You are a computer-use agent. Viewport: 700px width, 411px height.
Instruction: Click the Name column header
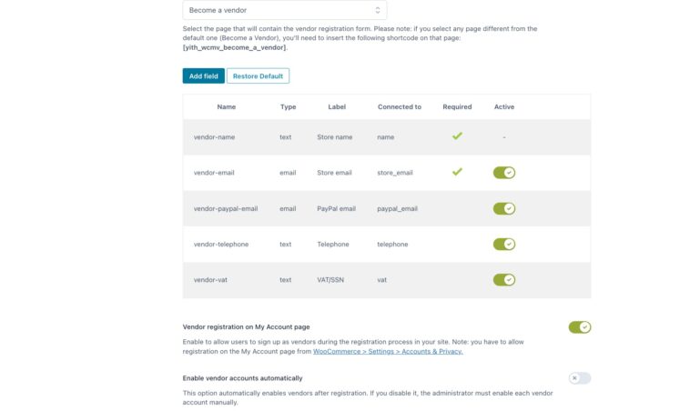227,107
